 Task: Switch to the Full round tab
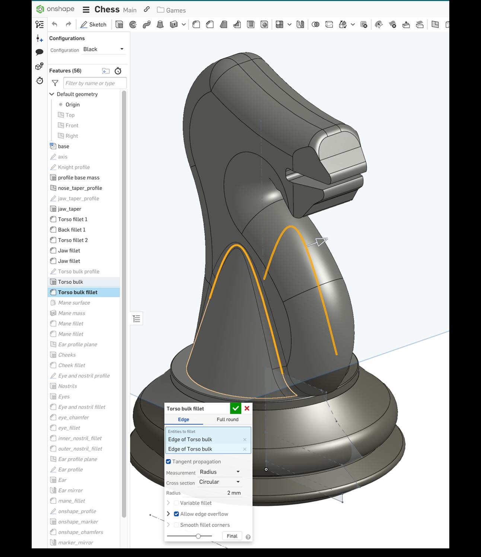coord(227,420)
